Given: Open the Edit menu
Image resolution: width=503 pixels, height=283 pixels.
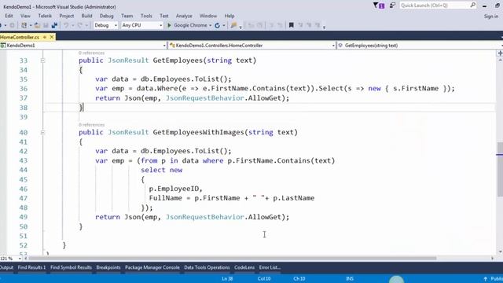Looking at the screenshot, I should point(9,16).
